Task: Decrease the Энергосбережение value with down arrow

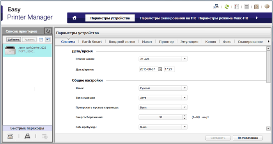Action: pyautogui.click(x=184, y=118)
